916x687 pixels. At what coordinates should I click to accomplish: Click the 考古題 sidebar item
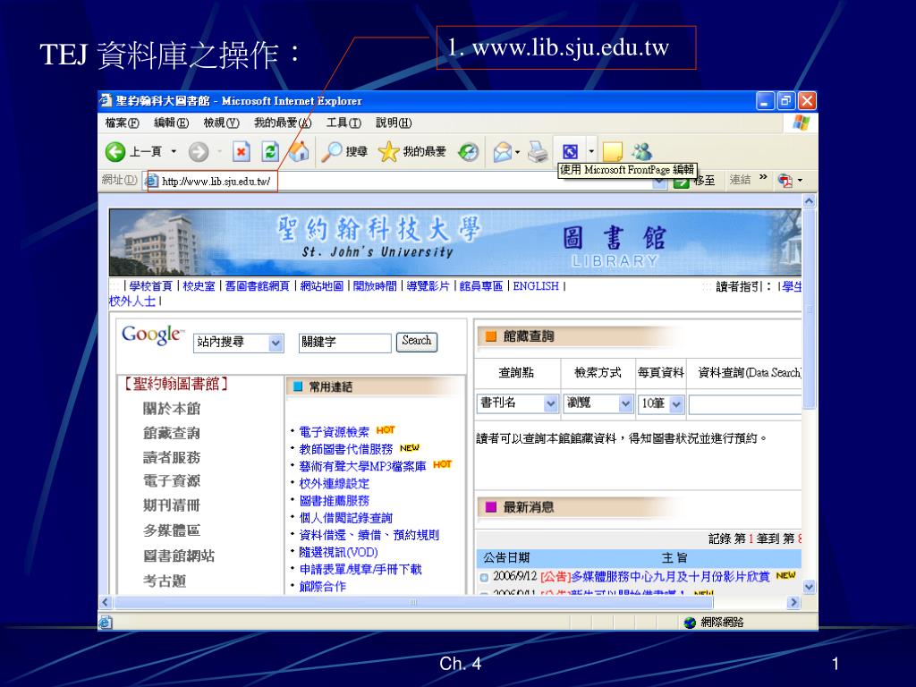tap(165, 581)
